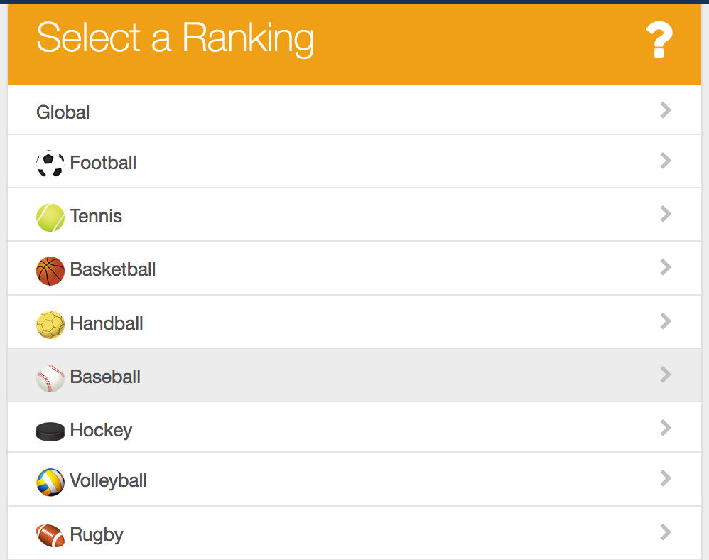Click the yellow handball icon
This screenshot has width=709, height=560.
(50, 324)
